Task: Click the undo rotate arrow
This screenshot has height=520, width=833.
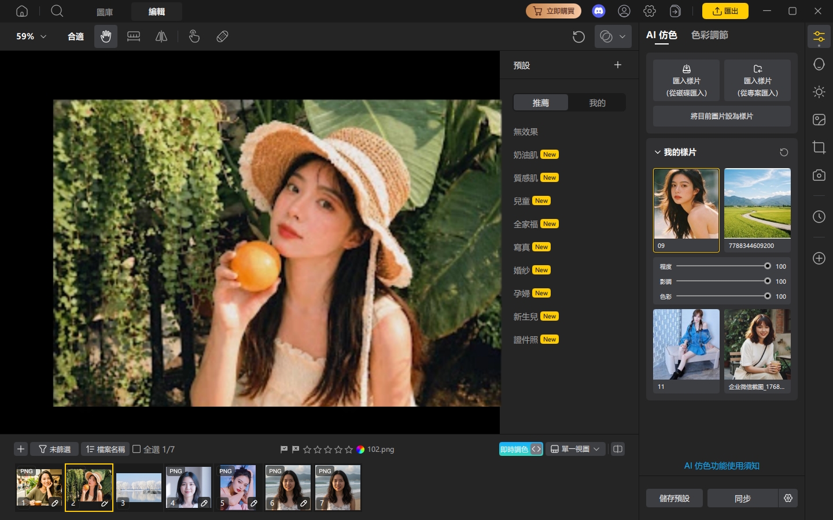Action: point(578,36)
